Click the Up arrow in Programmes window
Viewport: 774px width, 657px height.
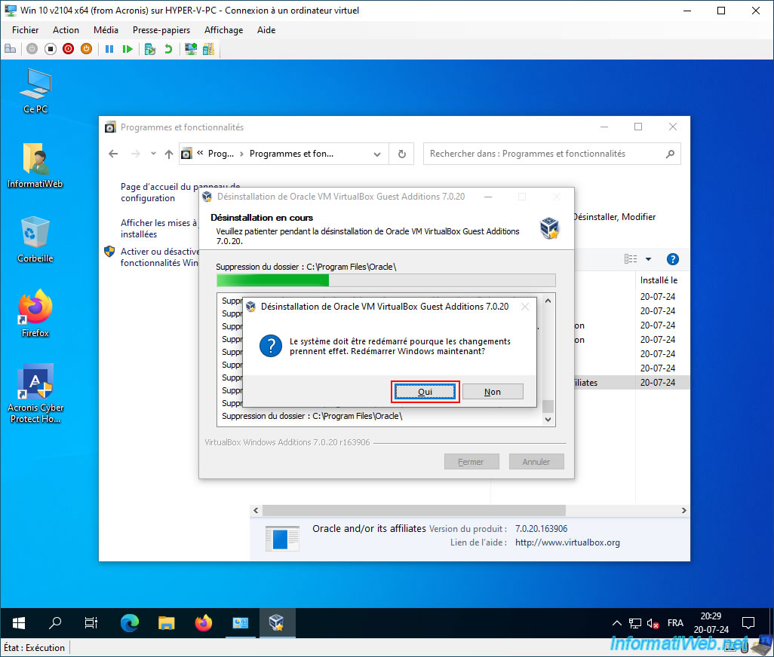pyautogui.click(x=169, y=154)
